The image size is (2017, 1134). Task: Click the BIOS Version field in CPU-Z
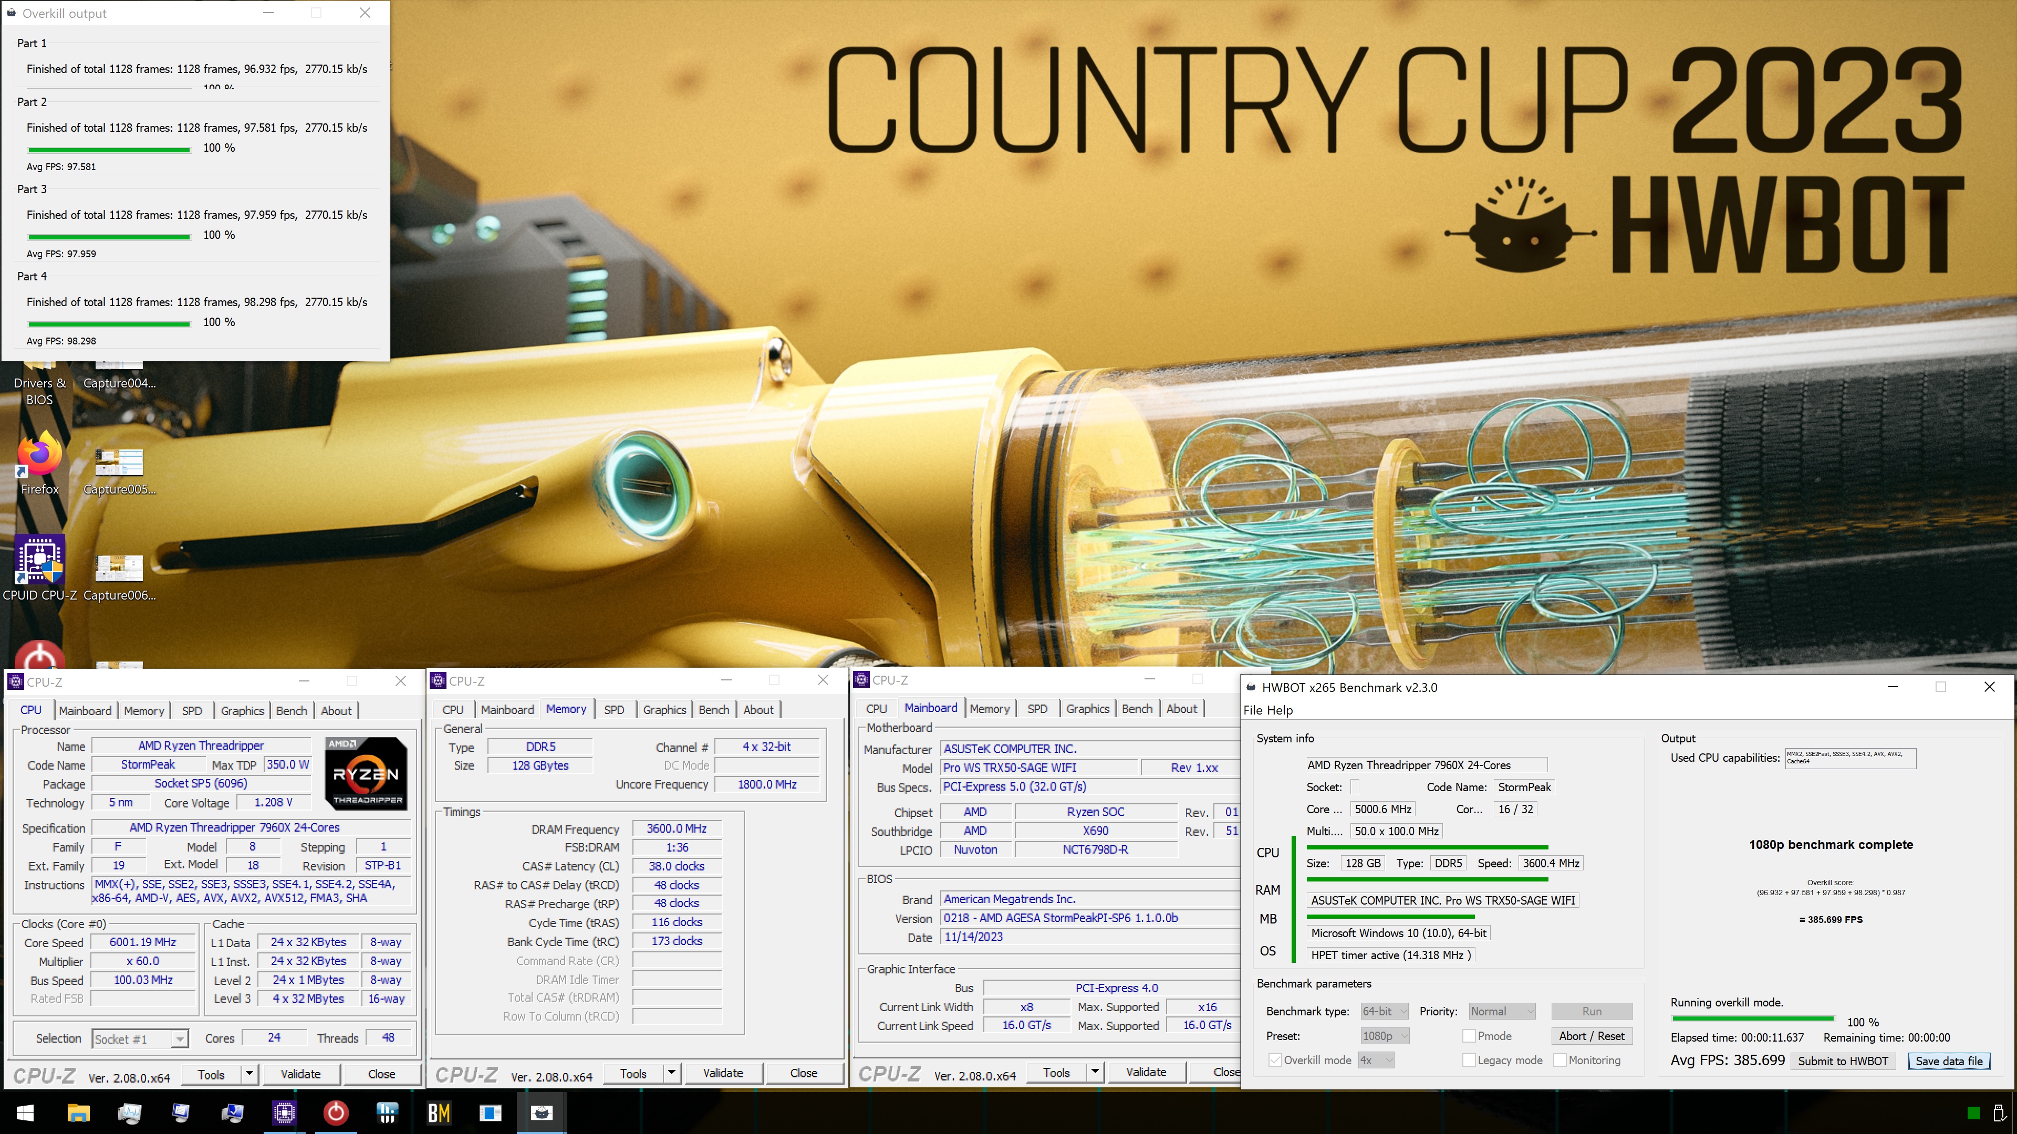pyautogui.click(x=1090, y=917)
